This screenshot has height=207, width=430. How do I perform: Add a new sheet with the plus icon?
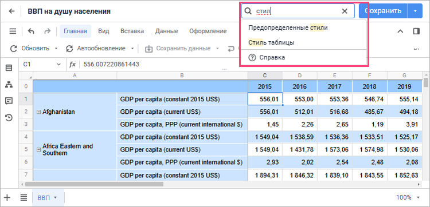pos(7,197)
